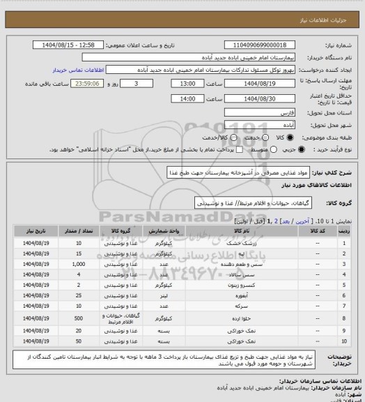Click the تاریخ نیاز column header
Viewport: 365px width, 402px height.
36,231
